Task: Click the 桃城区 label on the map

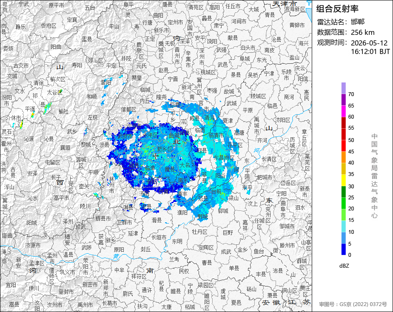Action: (208, 72)
